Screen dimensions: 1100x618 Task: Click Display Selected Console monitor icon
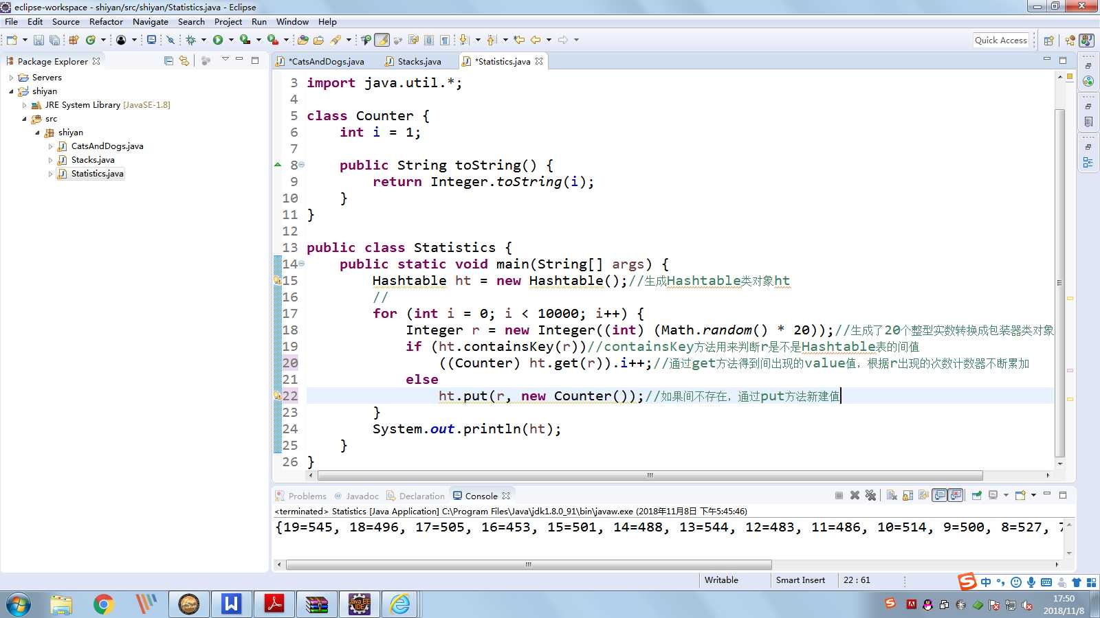pyautogui.click(x=993, y=495)
